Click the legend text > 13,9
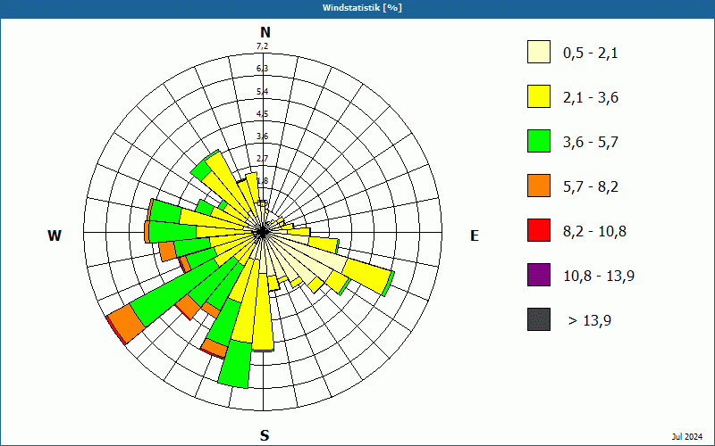 590,321
